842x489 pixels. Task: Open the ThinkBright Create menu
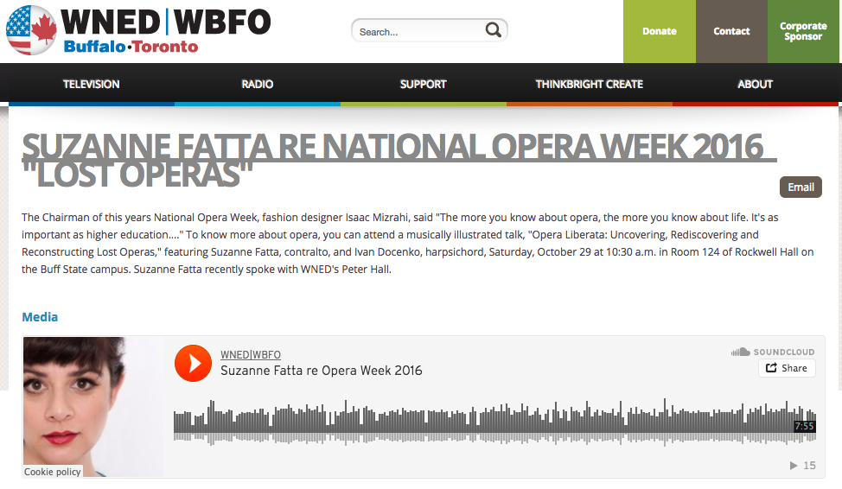(x=589, y=85)
